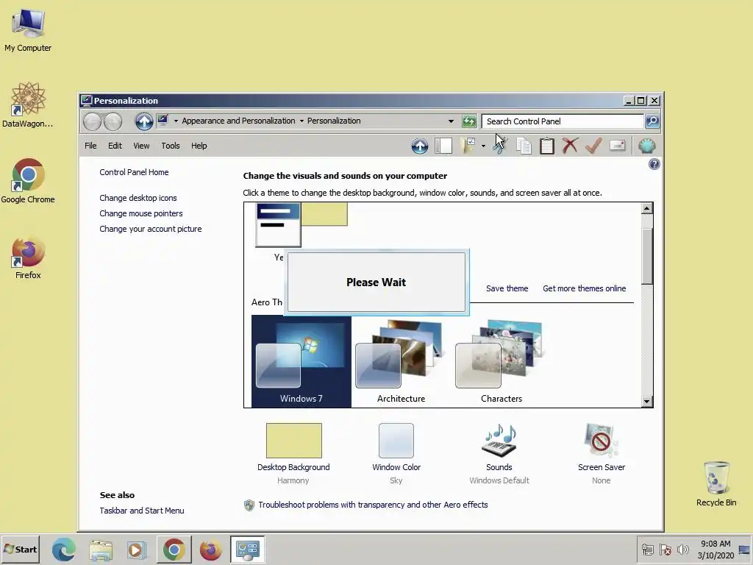The image size is (753, 565).
Task: Select the Firefox desktop shortcut
Action: (28, 257)
